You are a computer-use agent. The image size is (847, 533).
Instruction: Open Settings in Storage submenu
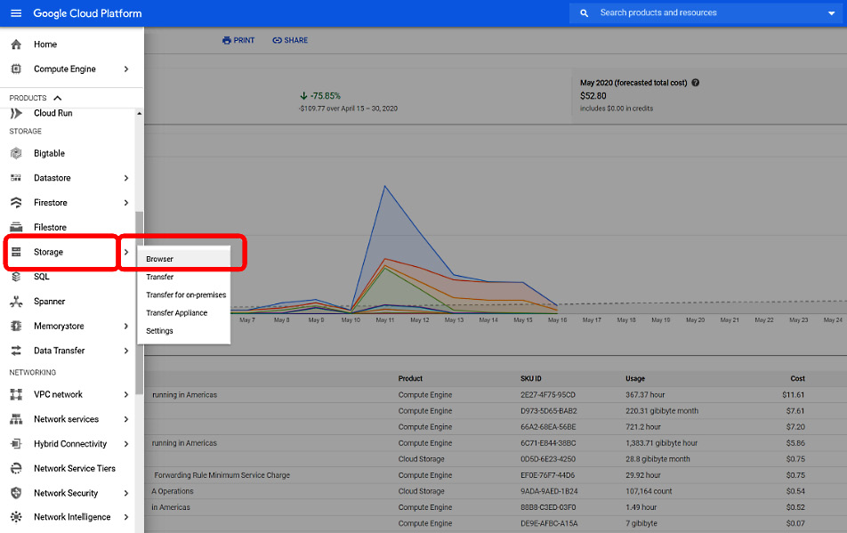184,330
